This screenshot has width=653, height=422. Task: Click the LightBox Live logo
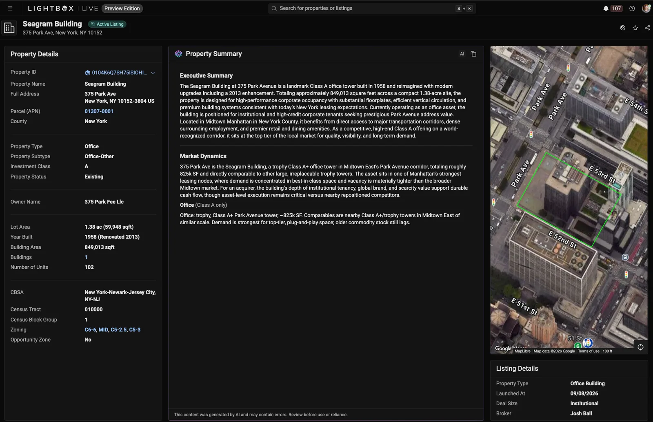point(63,8)
